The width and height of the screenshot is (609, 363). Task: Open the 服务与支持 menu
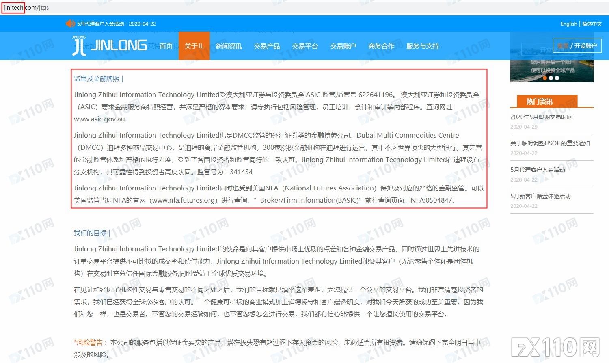(x=423, y=46)
